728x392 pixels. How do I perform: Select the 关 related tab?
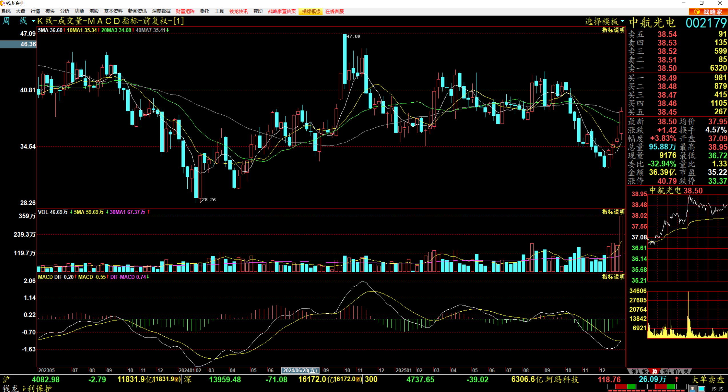click(x=686, y=371)
